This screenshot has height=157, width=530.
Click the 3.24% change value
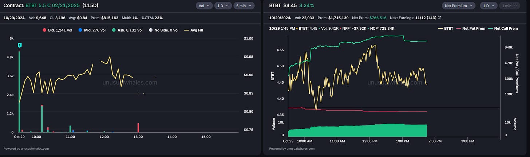click(x=307, y=5)
